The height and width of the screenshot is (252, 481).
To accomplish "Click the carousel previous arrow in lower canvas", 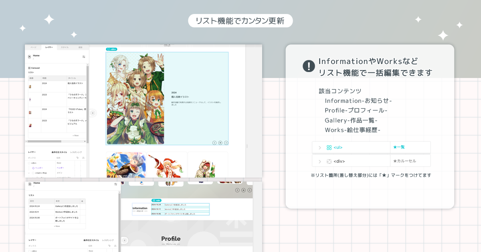I will (x=237, y=190).
